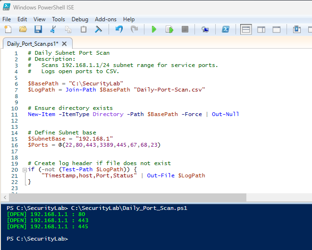Viewport: 312px width, 250px height.
Task: Open the Add-ons menu
Action: click(106, 19)
